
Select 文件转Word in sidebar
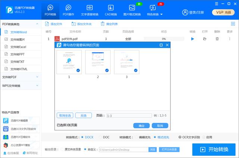(x=21, y=32)
